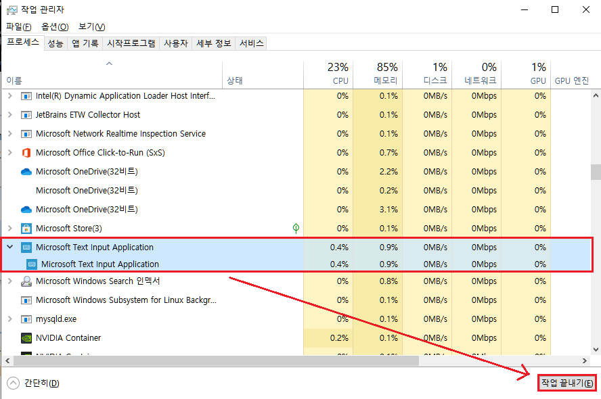The image size is (601, 399).
Task: Expand the Microsoft Windows Search indexer row
Action: pyautogui.click(x=10, y=281)
